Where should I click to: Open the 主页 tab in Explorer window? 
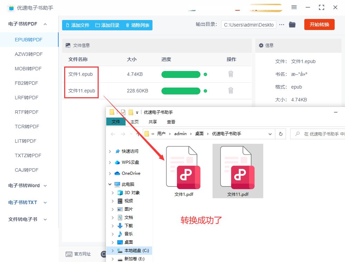pos(135,122)
